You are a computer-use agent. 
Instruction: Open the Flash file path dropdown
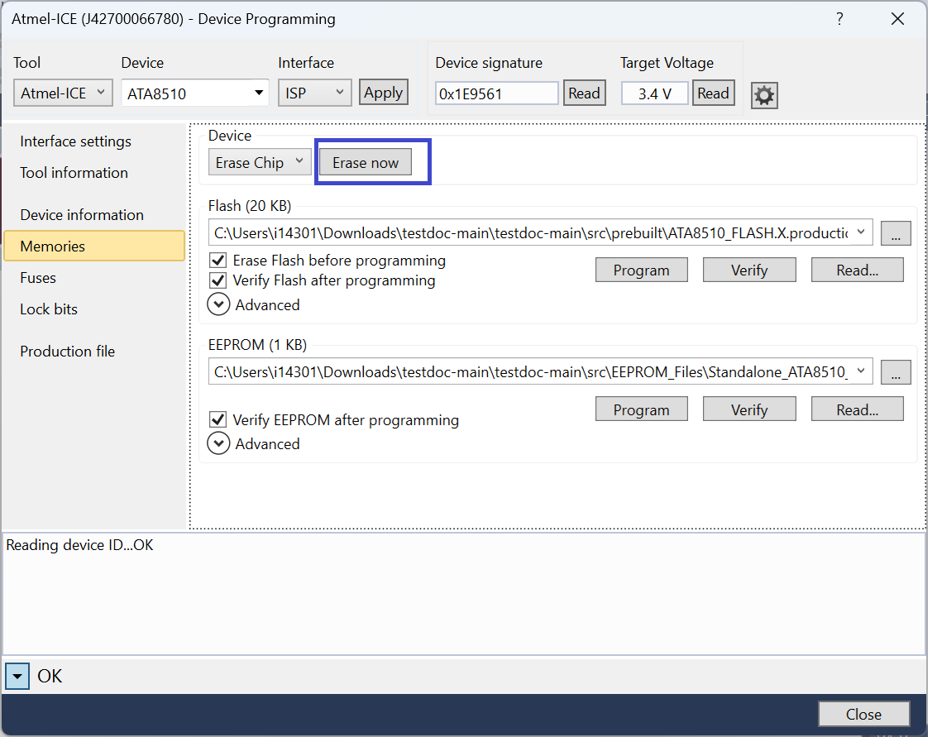click(861, 232)
